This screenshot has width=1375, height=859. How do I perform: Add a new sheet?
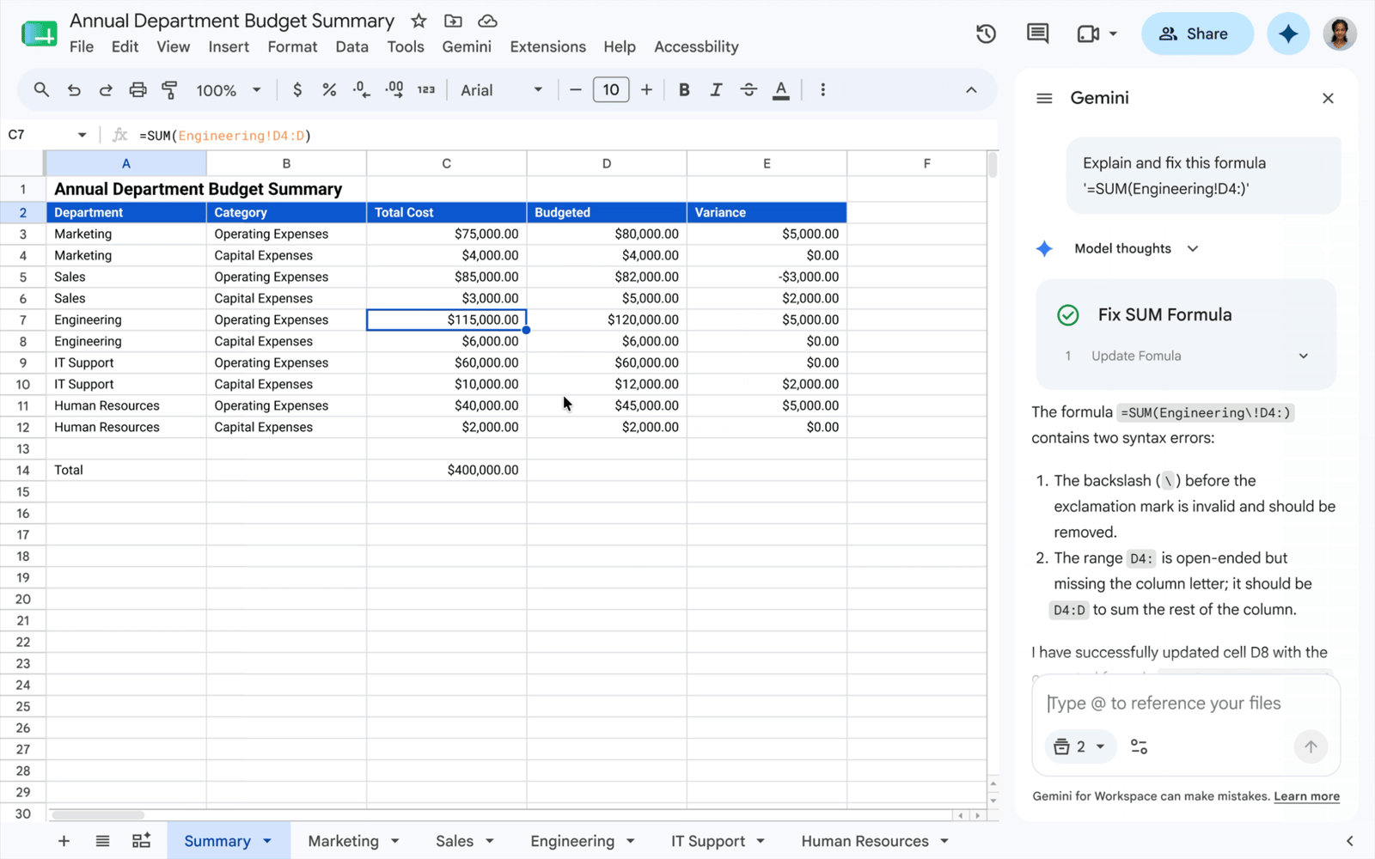(64, 841)
